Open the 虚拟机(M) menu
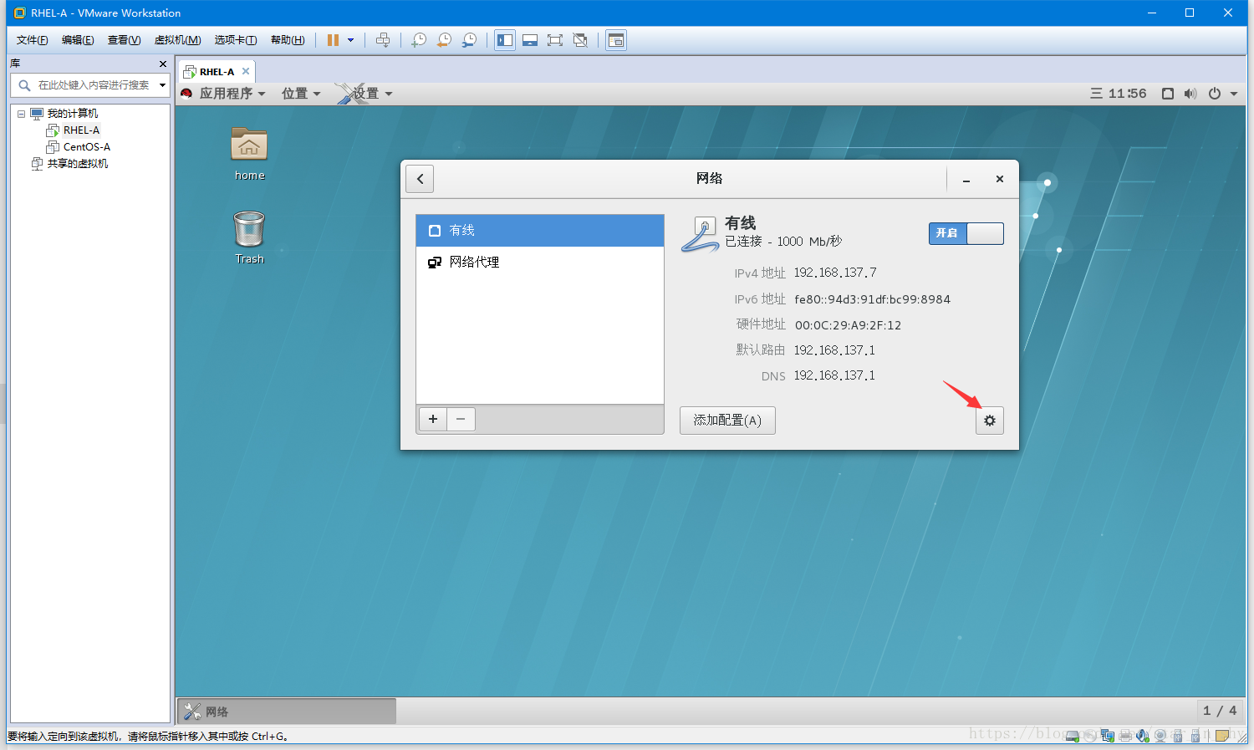Image resolution: width=1254 pixels, height=750 pixels. click(177, 40)
